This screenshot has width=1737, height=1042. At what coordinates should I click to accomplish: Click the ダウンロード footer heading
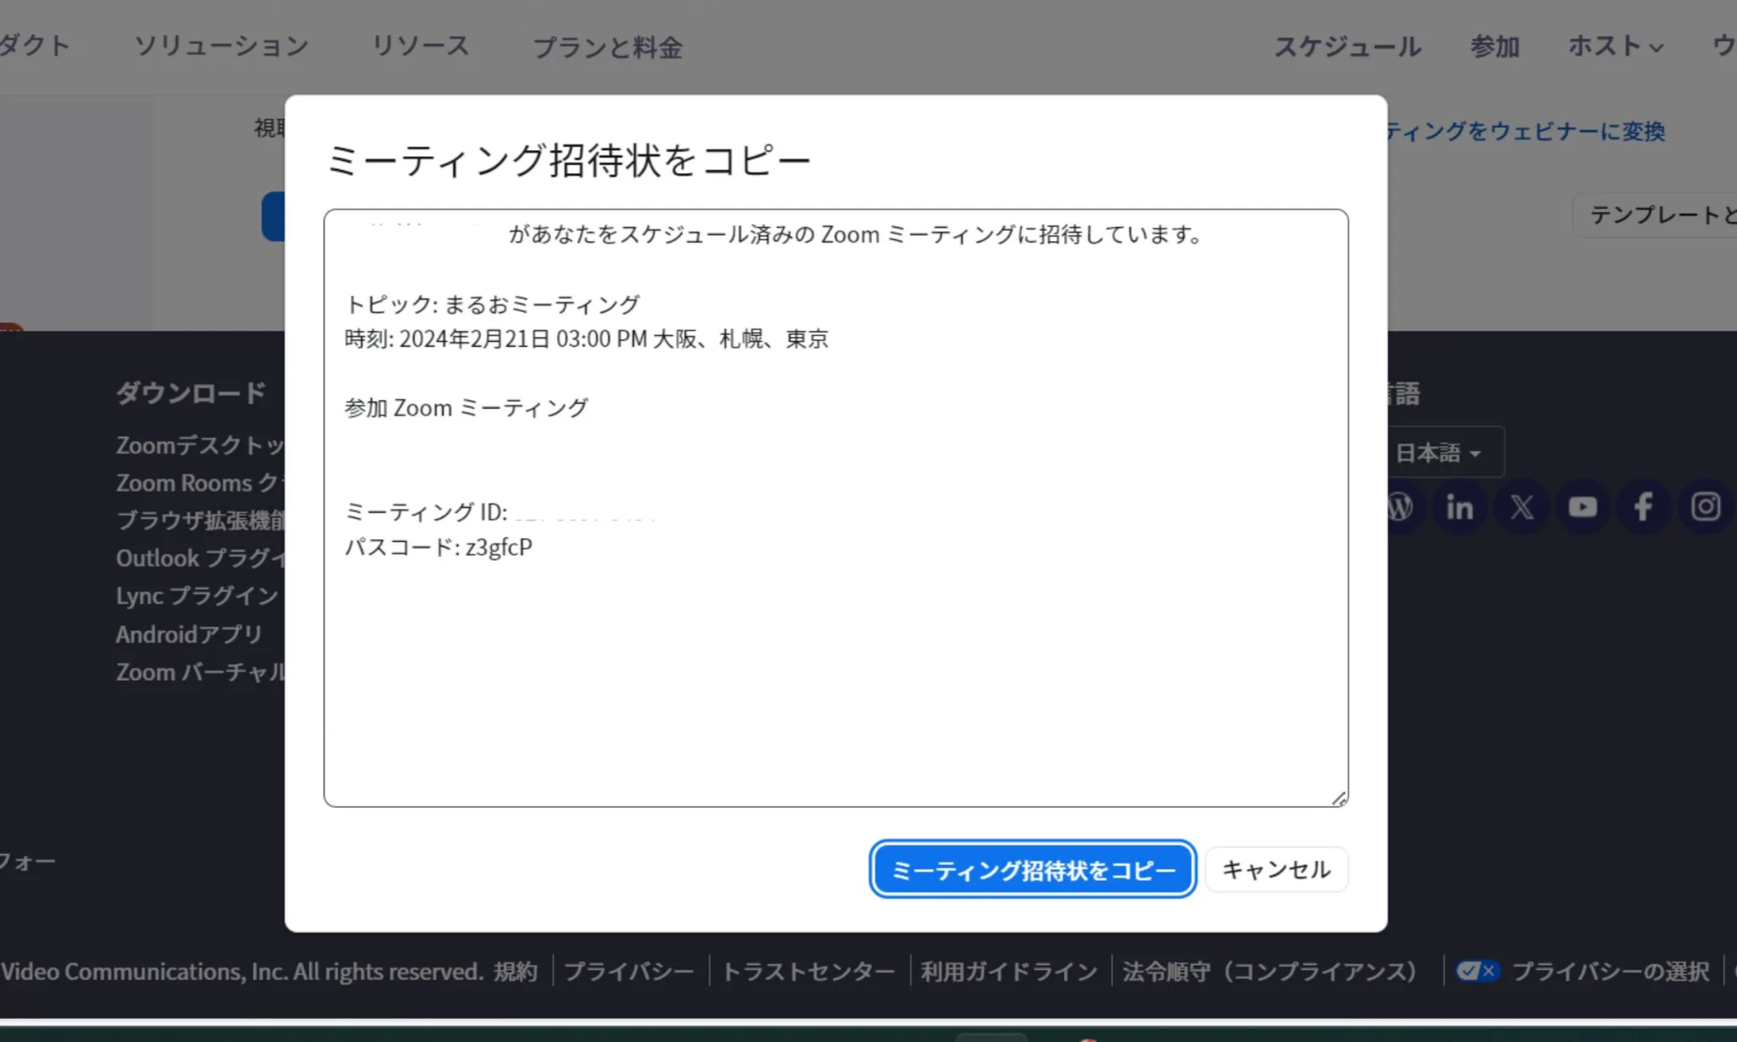191,393
